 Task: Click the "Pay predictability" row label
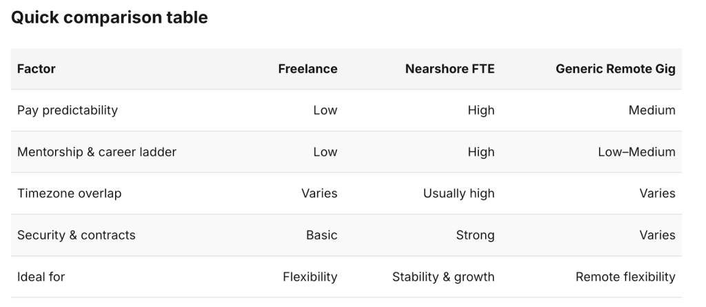point(68,110)
